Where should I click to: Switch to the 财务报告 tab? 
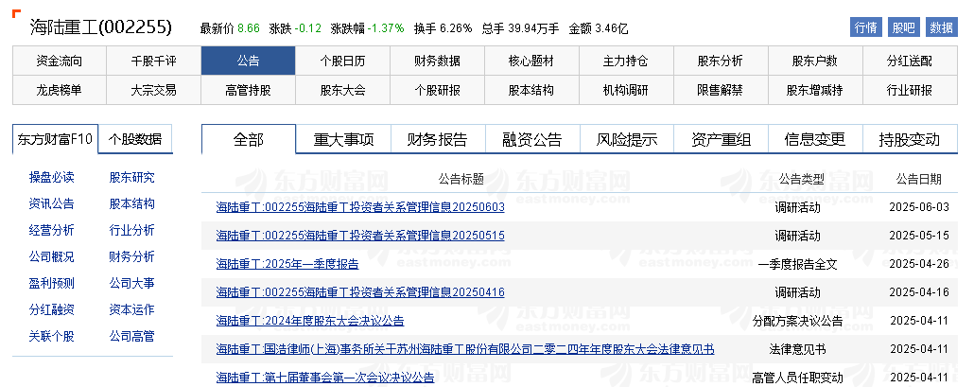pyautogui.click(x=438, y=139)
